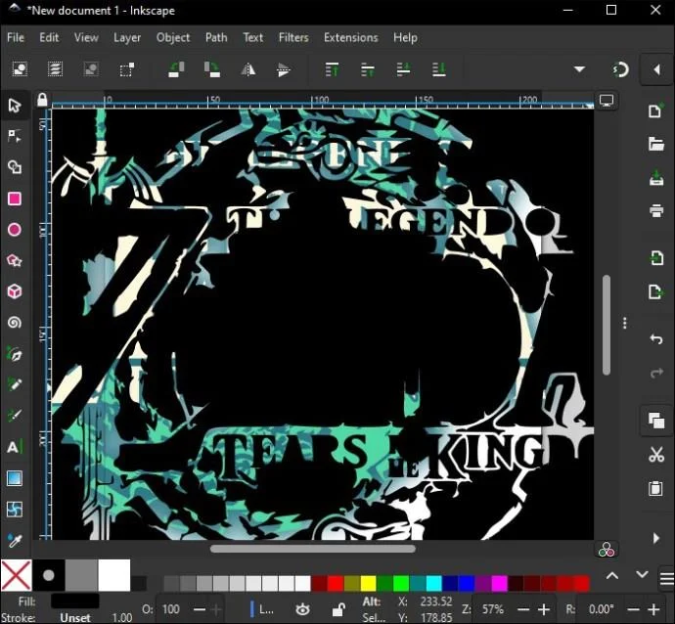Click the no-paint X swatch

tap(16, 575)
